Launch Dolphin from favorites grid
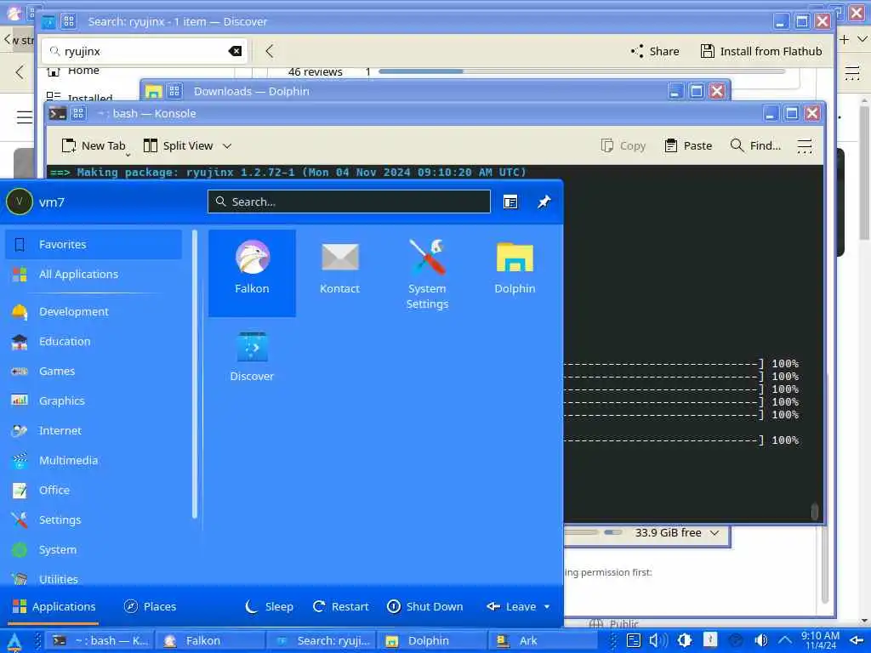Viewport: 871px width, 653px height. pyautogui.click(x=515, y=273)
